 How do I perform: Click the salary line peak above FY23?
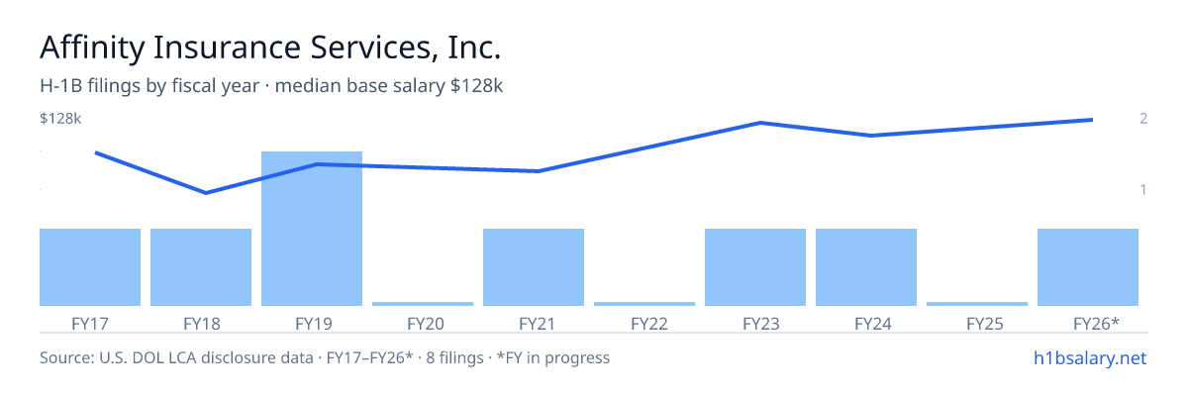759,123
